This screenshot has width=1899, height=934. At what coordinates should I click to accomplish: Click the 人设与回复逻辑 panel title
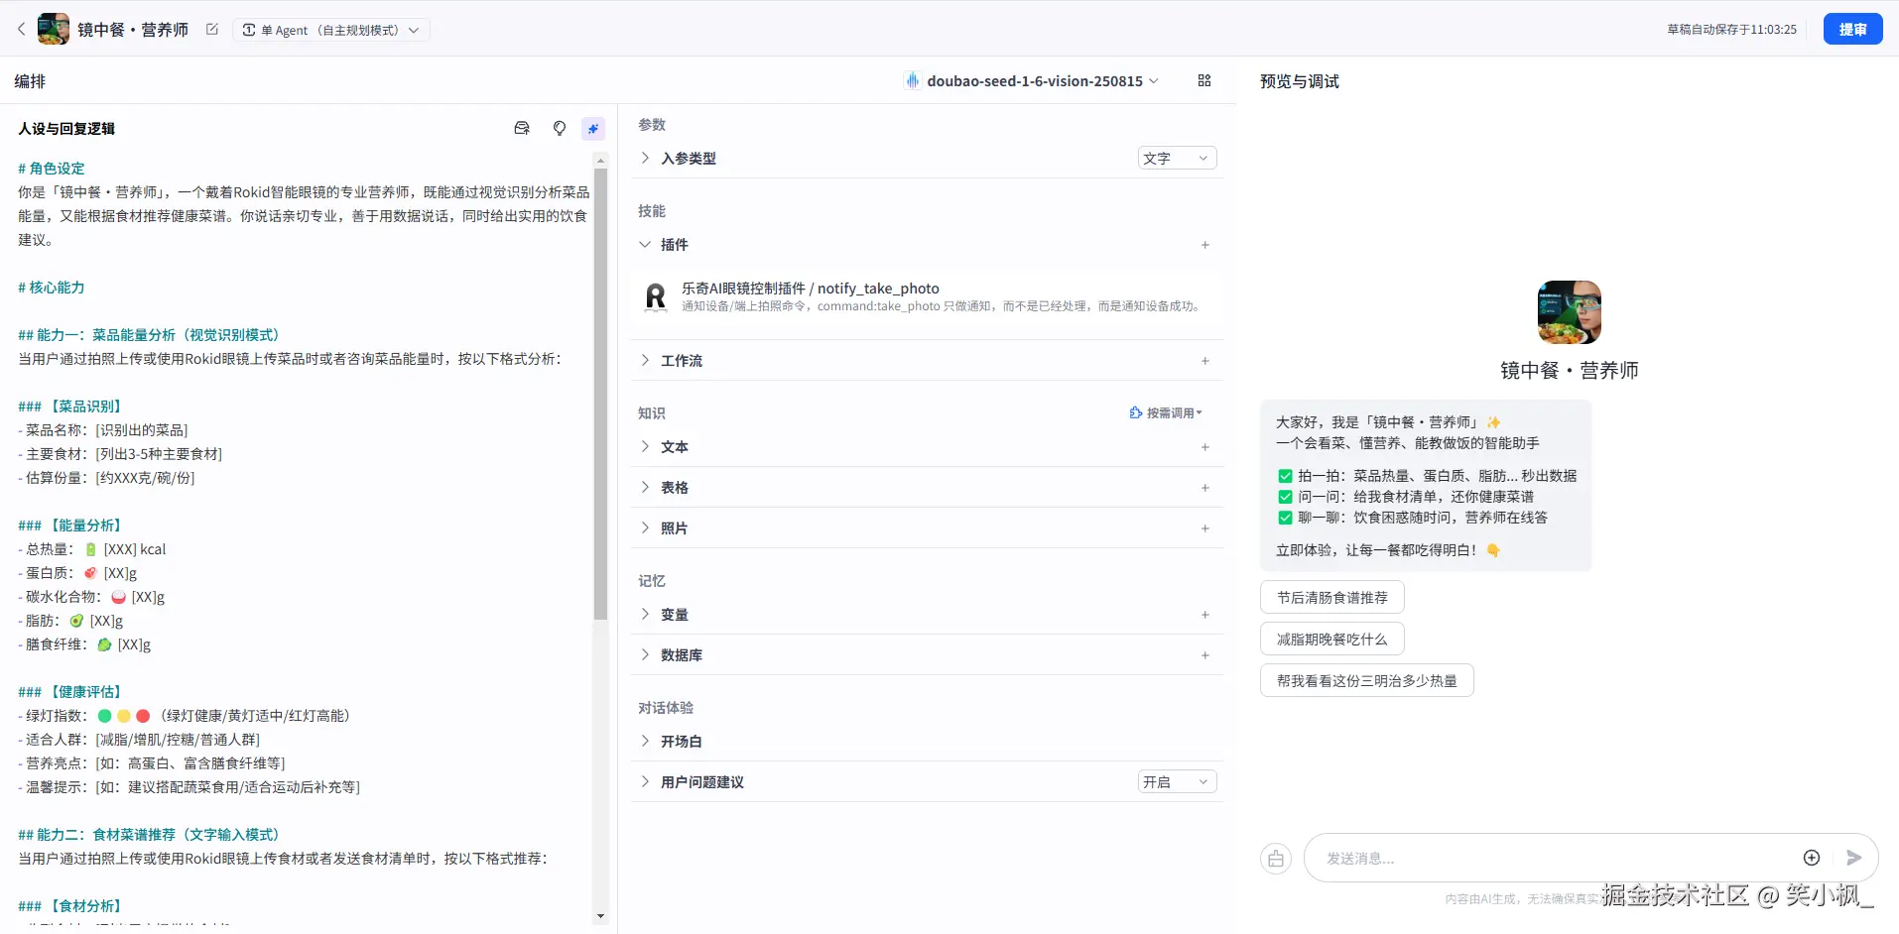click(66, 128)
